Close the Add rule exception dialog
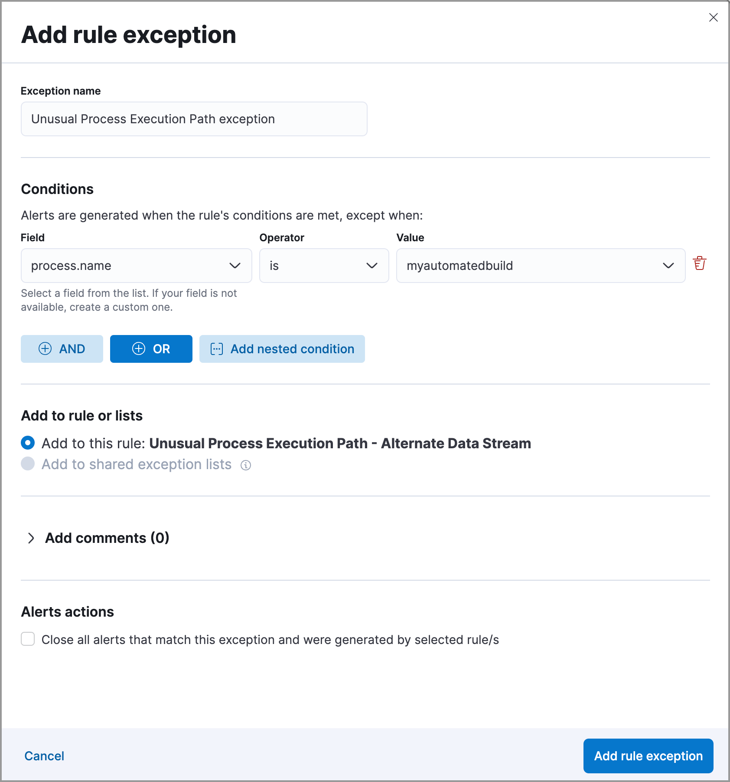 (714, 17)
